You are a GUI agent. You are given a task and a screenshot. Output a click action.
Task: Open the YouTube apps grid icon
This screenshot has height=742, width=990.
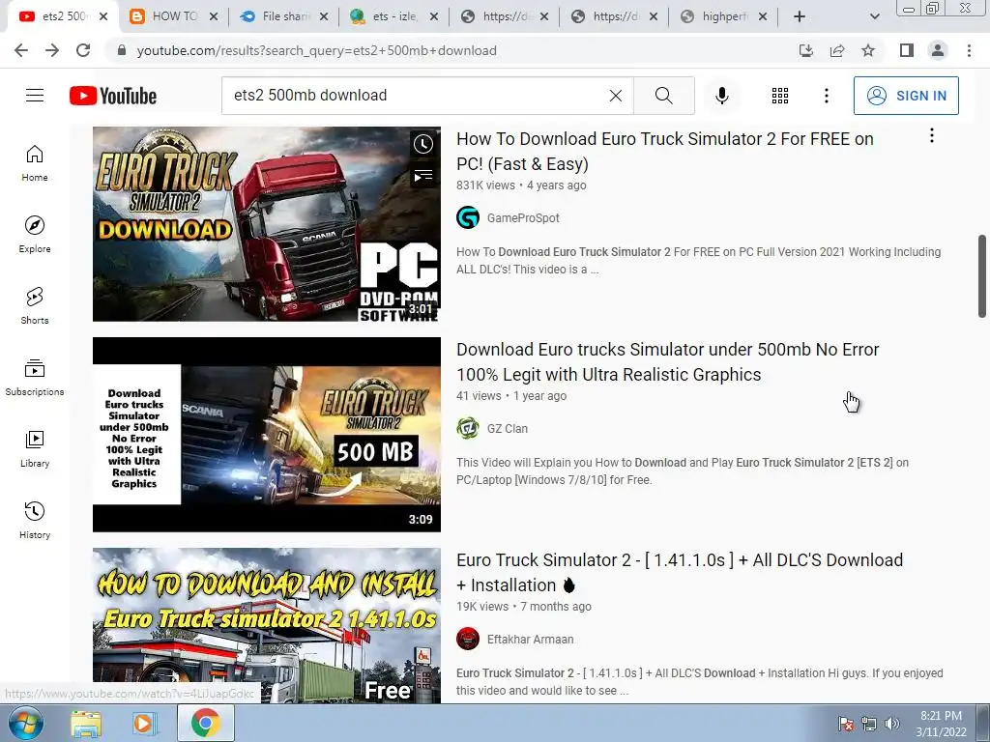point(780,96)
